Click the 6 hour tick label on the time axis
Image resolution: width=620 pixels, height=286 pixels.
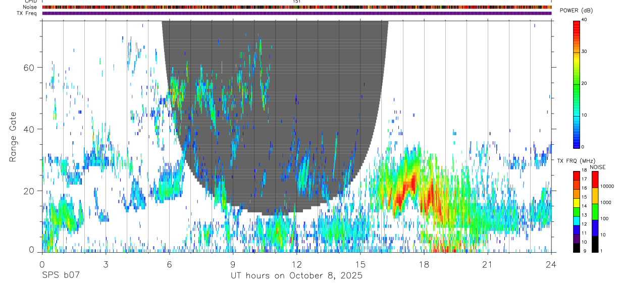coord(169,264)
